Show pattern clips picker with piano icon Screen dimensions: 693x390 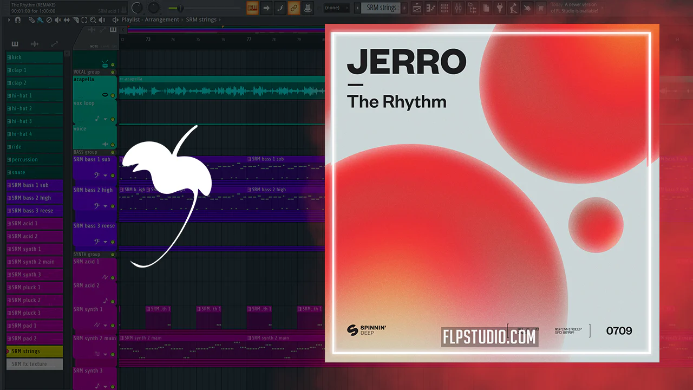15,44
